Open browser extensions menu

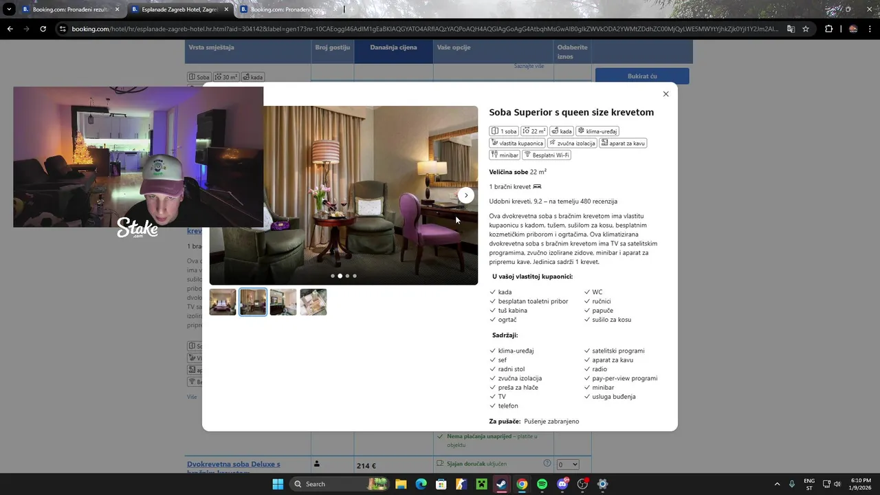[828, 29]
